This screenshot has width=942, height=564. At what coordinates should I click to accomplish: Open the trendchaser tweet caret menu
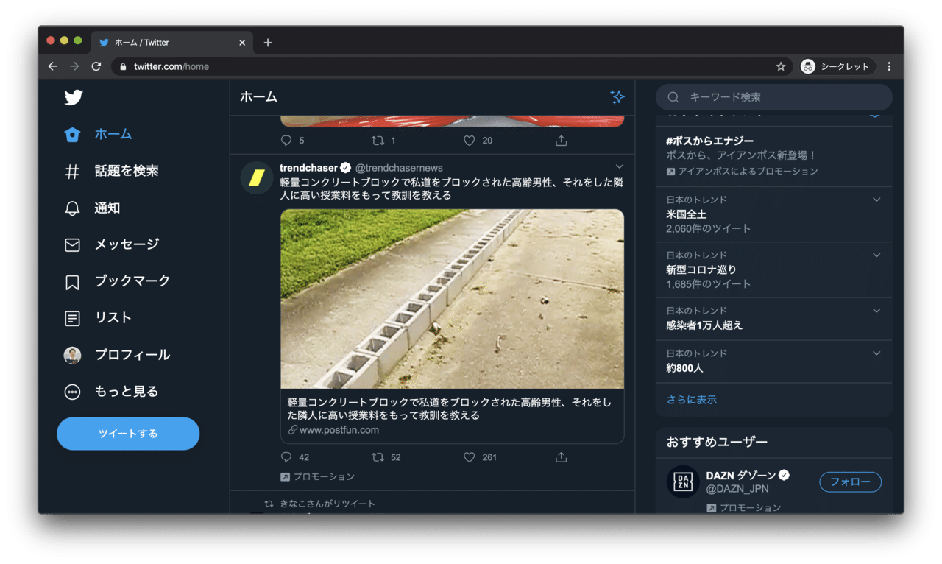619,166
